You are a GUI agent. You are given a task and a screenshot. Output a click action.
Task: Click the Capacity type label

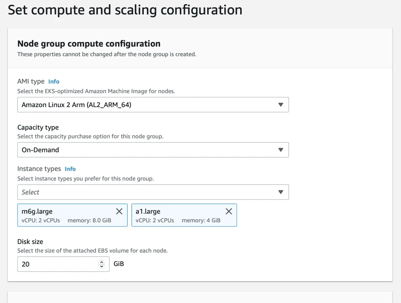pyautogui.click(x=38, y=127)
